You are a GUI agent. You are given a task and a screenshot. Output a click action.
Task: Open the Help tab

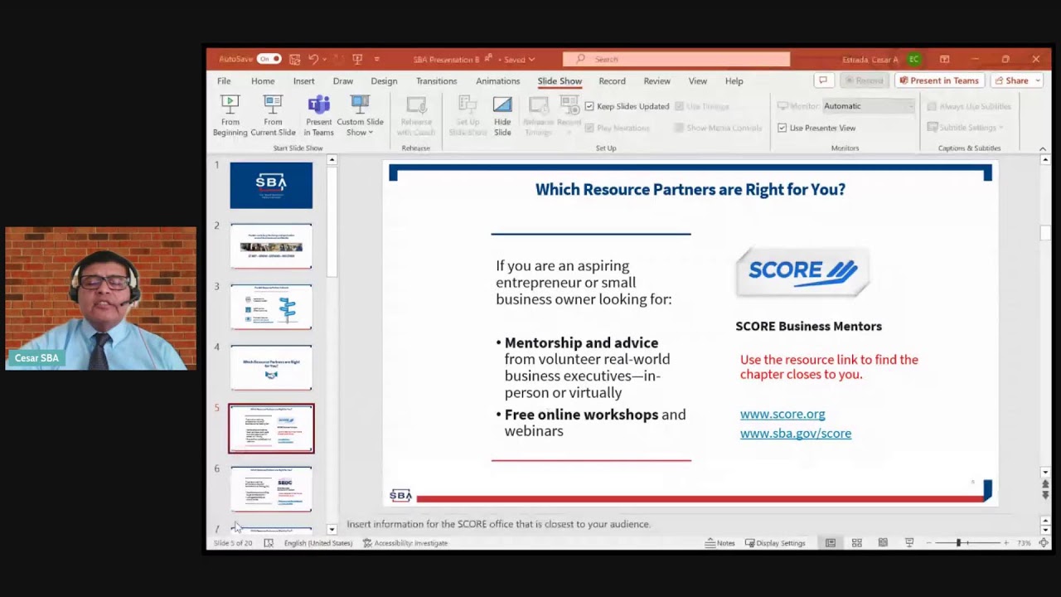[x=734, y=81]
